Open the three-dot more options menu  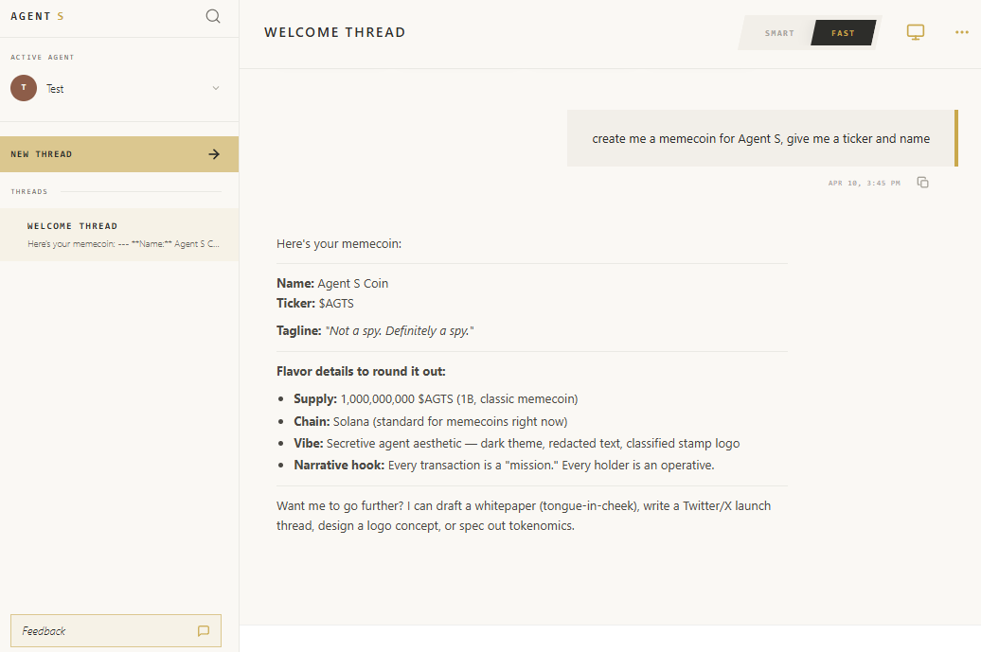point(962,32)
